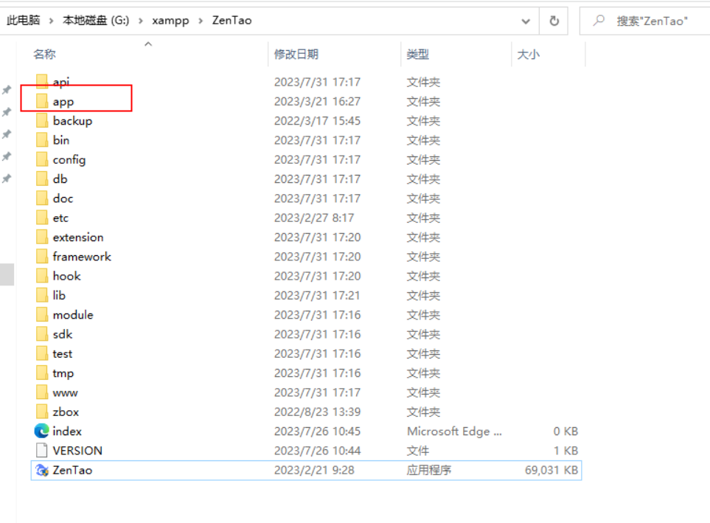Expand the chevron after xampp breadcrumb
Screen dimensions: 710x523
tap(201, 21)
